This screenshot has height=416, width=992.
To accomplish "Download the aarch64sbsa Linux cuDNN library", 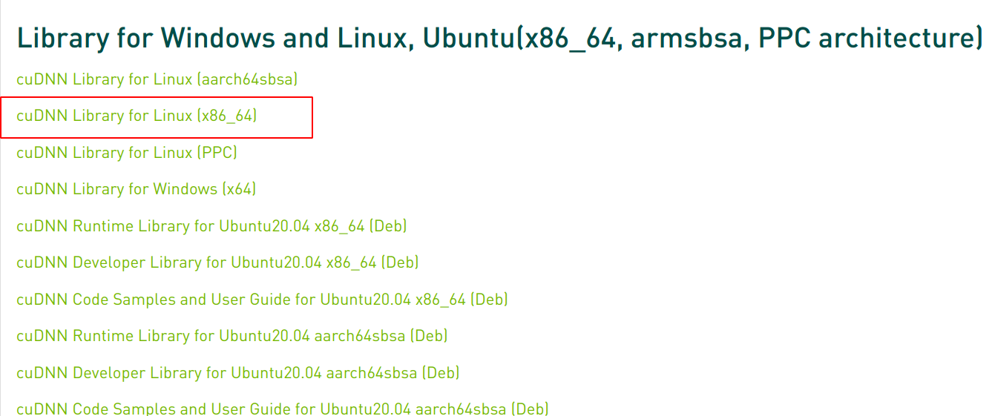I will tap(157, 79).
